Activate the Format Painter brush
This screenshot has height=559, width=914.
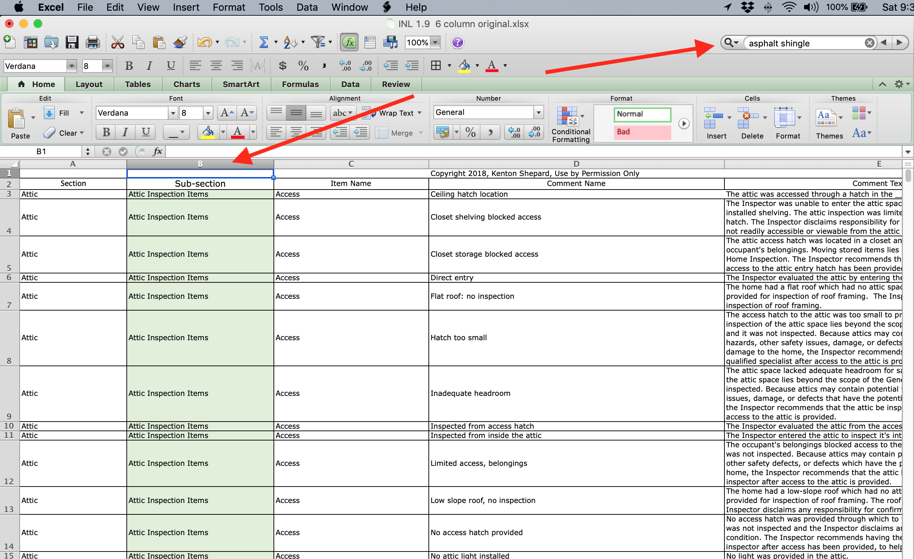point(180,42)
